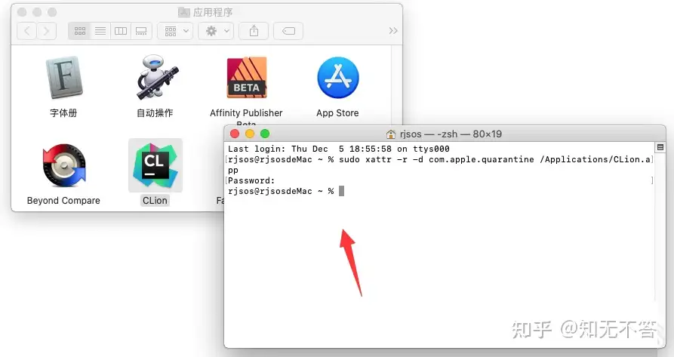Click the Finder share button
This screenshot has width=674, height=357.
[x=254, y=31]
